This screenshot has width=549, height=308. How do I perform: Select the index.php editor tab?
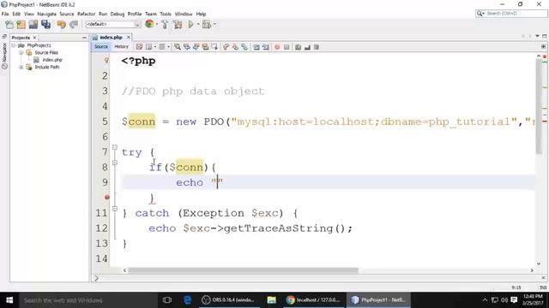111,38
